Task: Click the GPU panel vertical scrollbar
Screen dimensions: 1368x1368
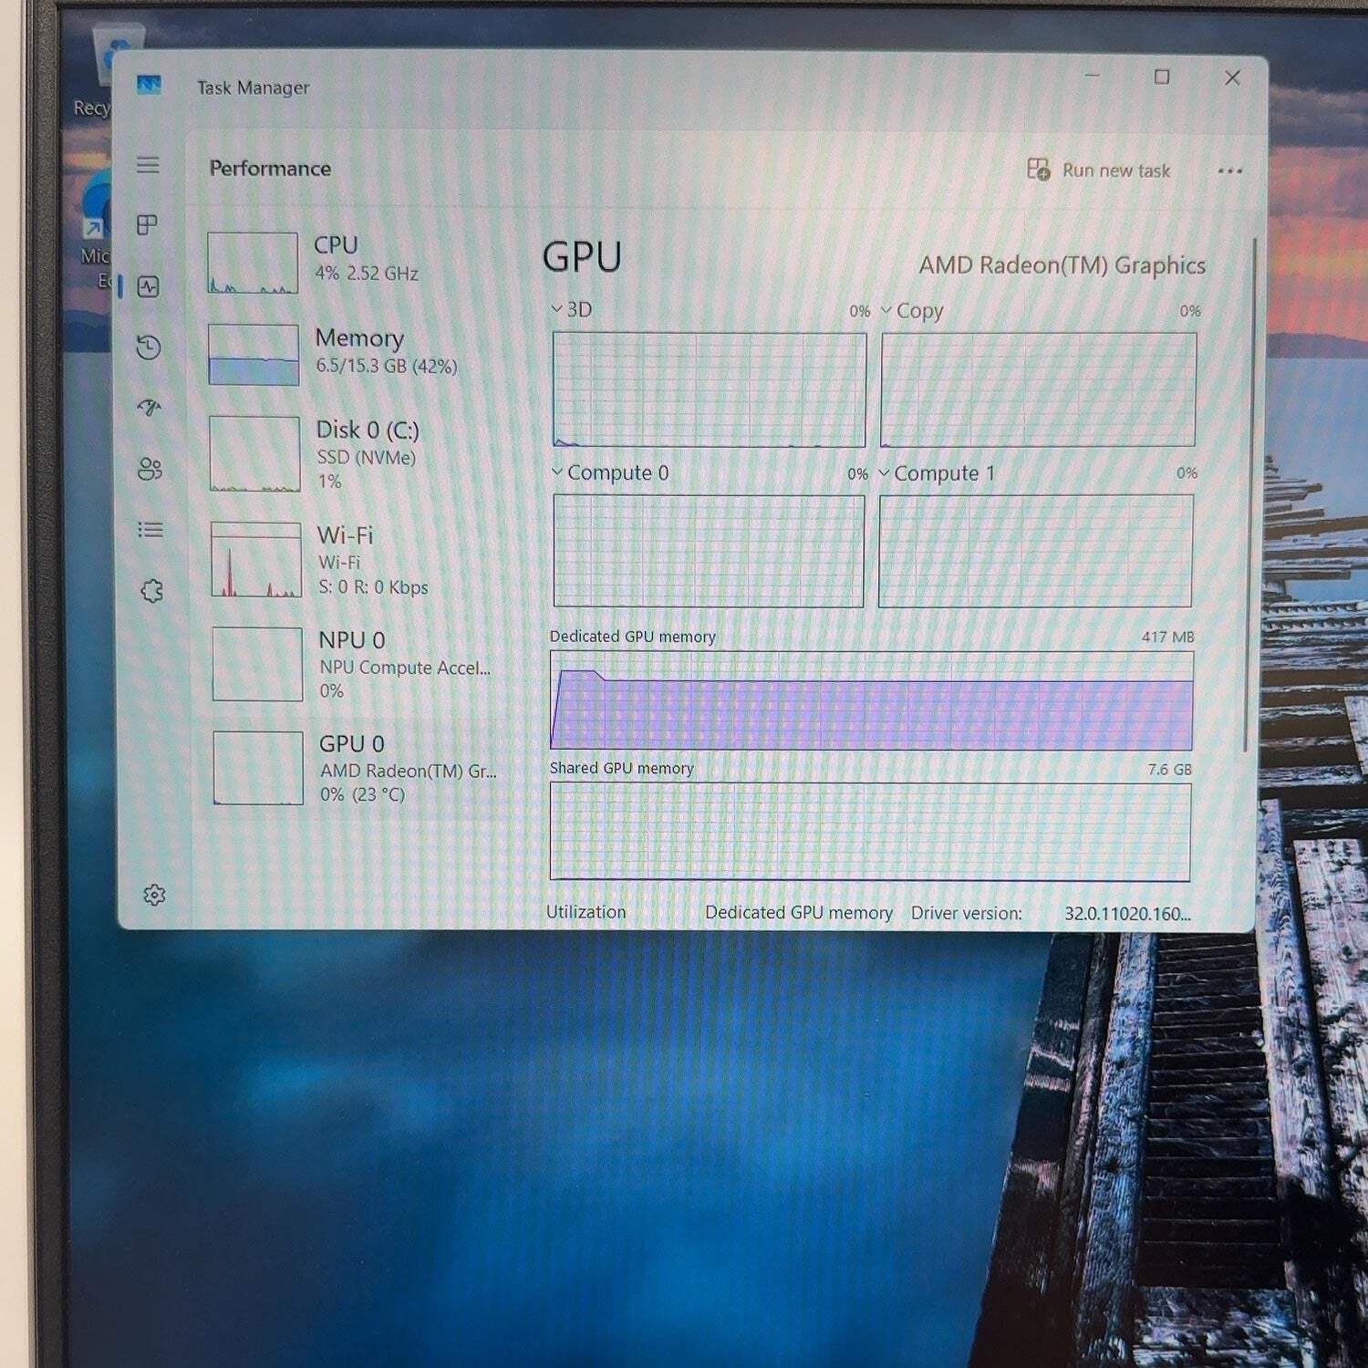Action: click(1250, 495)
